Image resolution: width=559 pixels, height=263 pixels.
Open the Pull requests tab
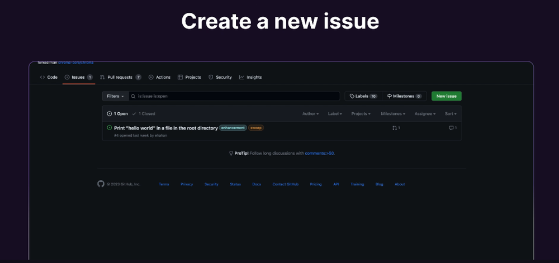121,77
